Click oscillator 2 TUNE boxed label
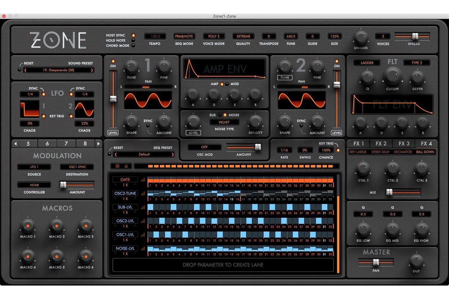Viewport: 449px width, 299px height. pos(285,77)
